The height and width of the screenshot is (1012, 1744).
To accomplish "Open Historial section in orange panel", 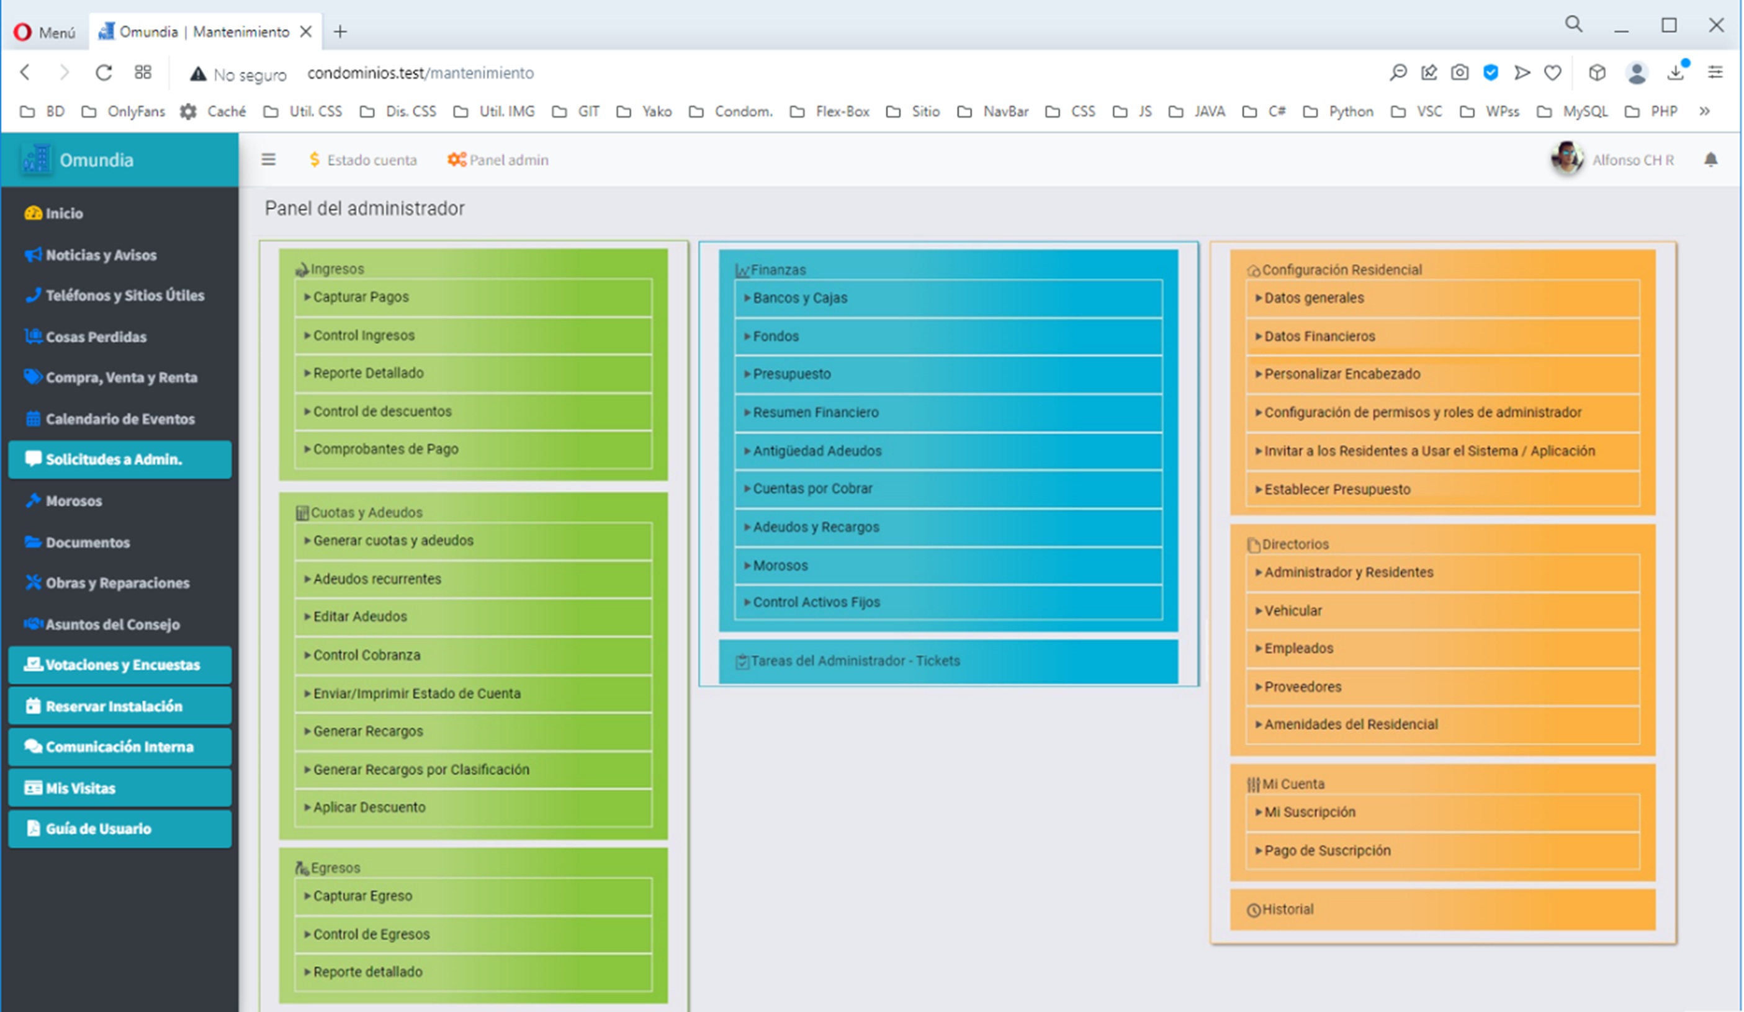I will (1287, 909).
